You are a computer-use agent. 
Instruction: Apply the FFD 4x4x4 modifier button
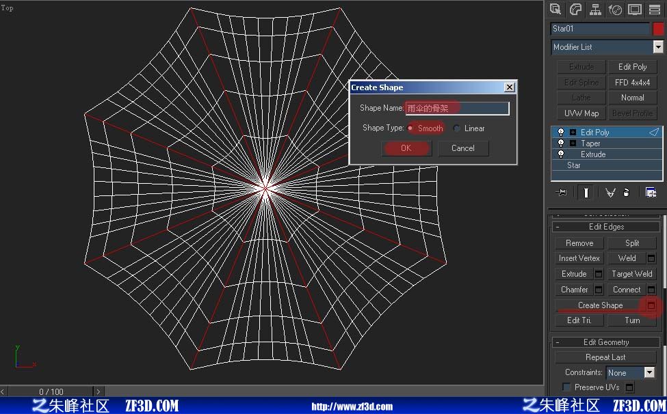coord(632,83)
